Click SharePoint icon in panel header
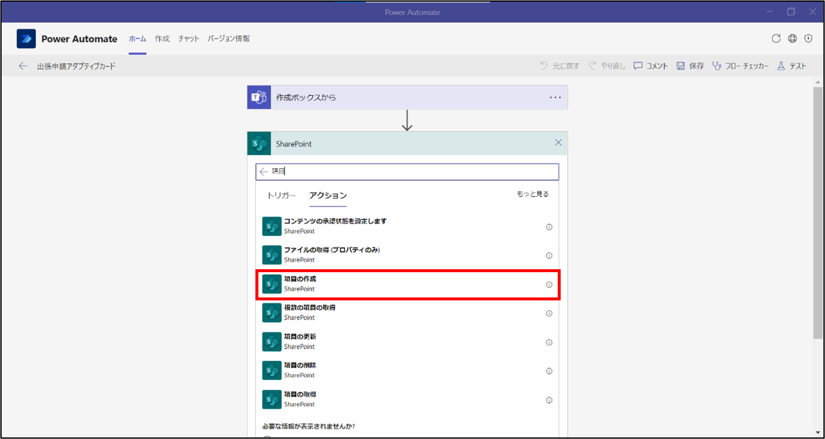The image size is (825, 439). 259,144
